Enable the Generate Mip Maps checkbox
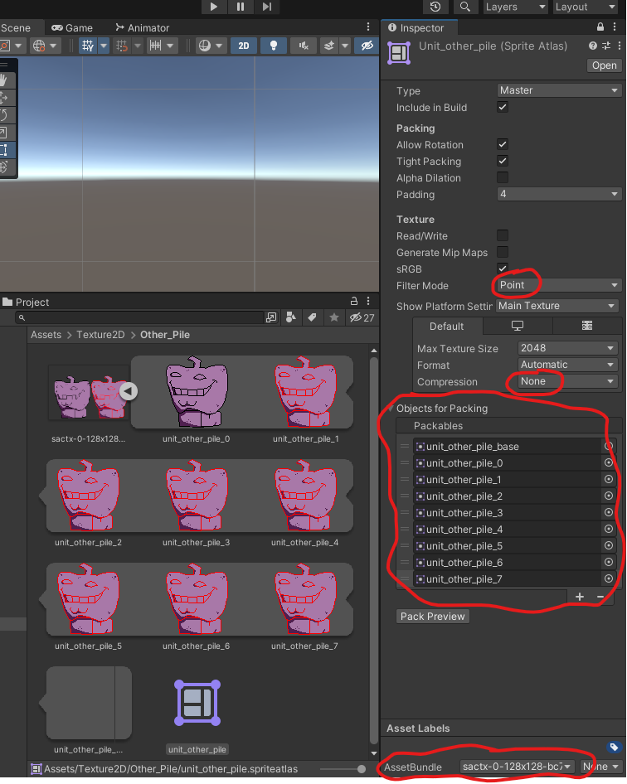Screen dimensions: 627x784 pyautogui.click(x=502, y=252)
